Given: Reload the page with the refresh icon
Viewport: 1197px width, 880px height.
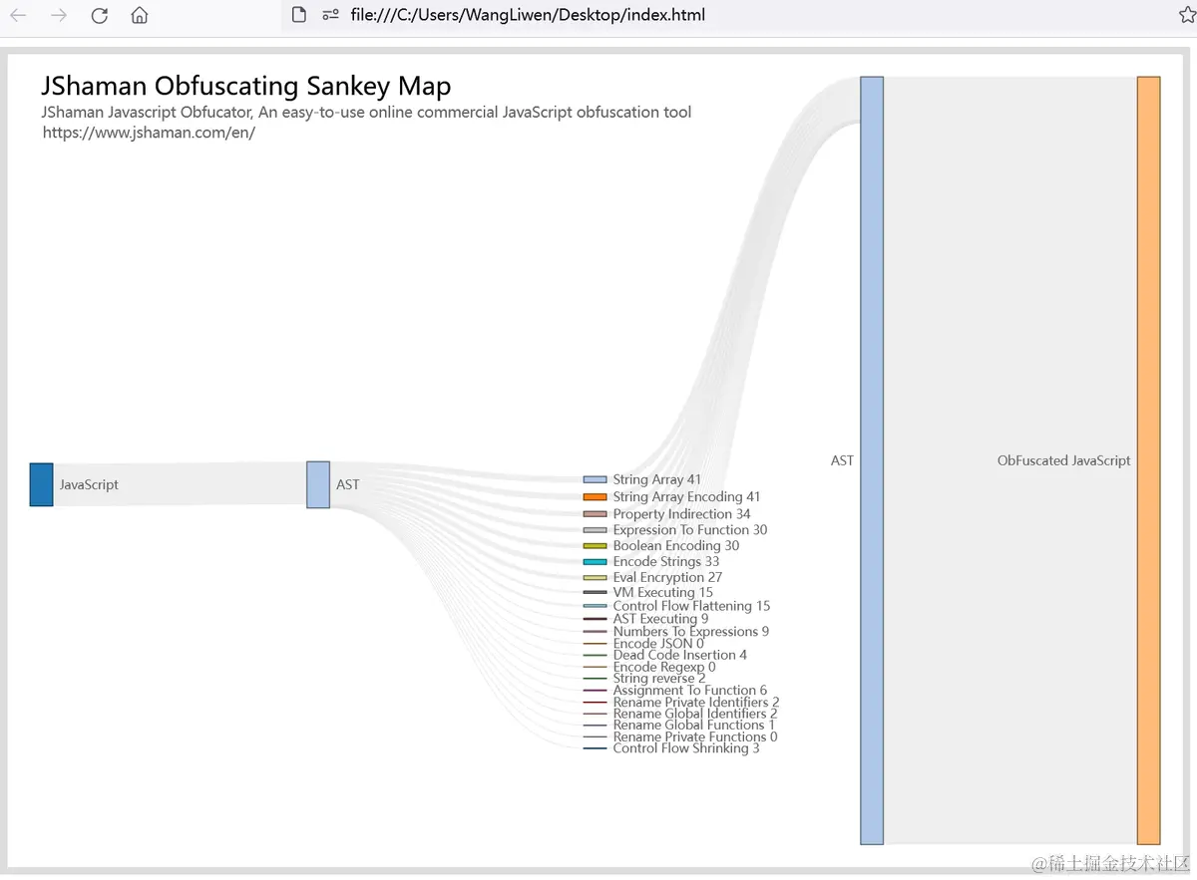Looking at the screenshot, I should click(99, 15).
